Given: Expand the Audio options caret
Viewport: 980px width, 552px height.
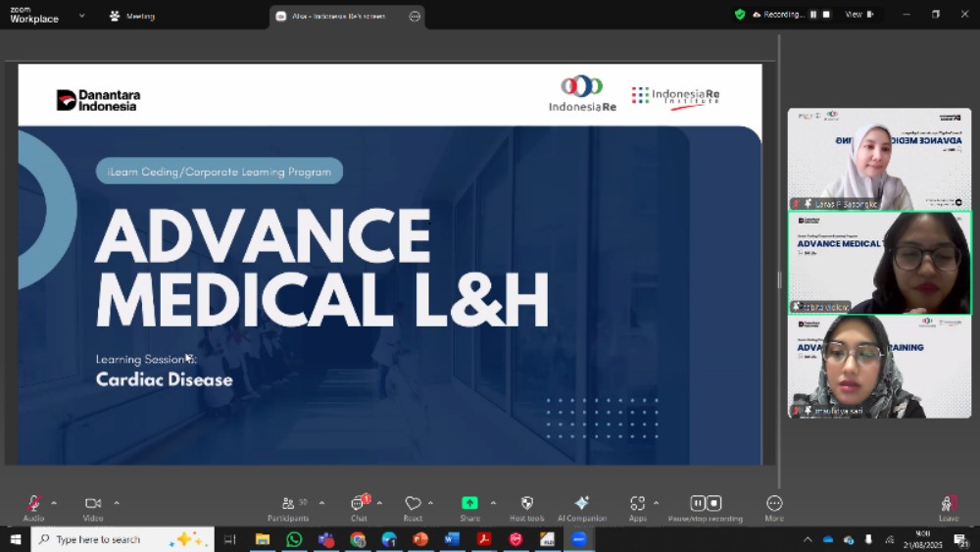Looking at the screenshot, I should pos(54,503).
